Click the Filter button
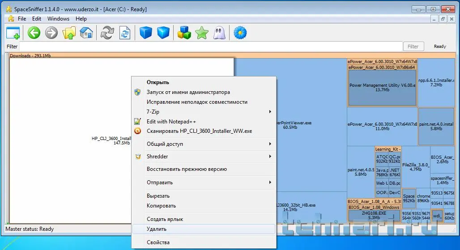The height and width of the screenshot is (250, 460). 413,47
